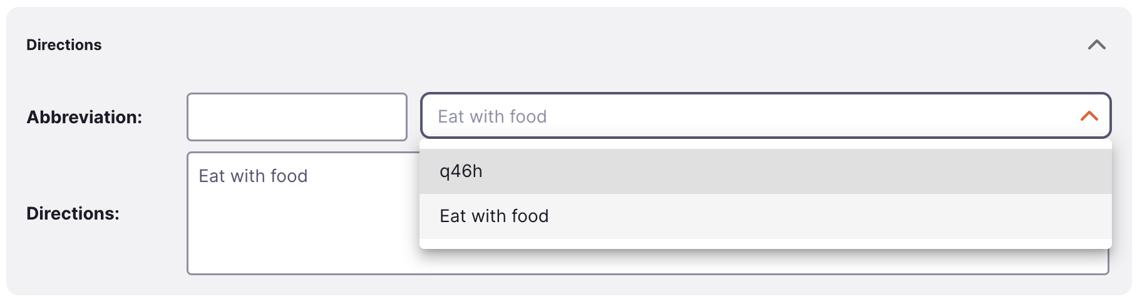Click the Abbreviation field label
This screenshot has height=299, width=1137.
tap(85, 117)
